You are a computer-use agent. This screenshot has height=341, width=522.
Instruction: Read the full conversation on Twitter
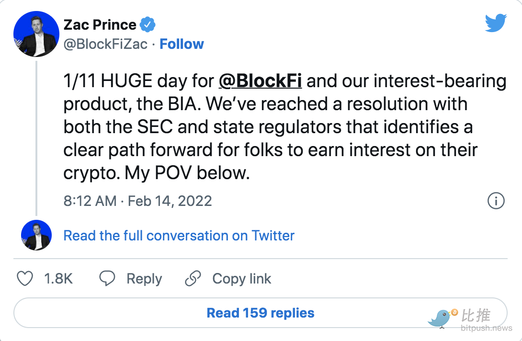pyautogui.click(x=179, y=236)
